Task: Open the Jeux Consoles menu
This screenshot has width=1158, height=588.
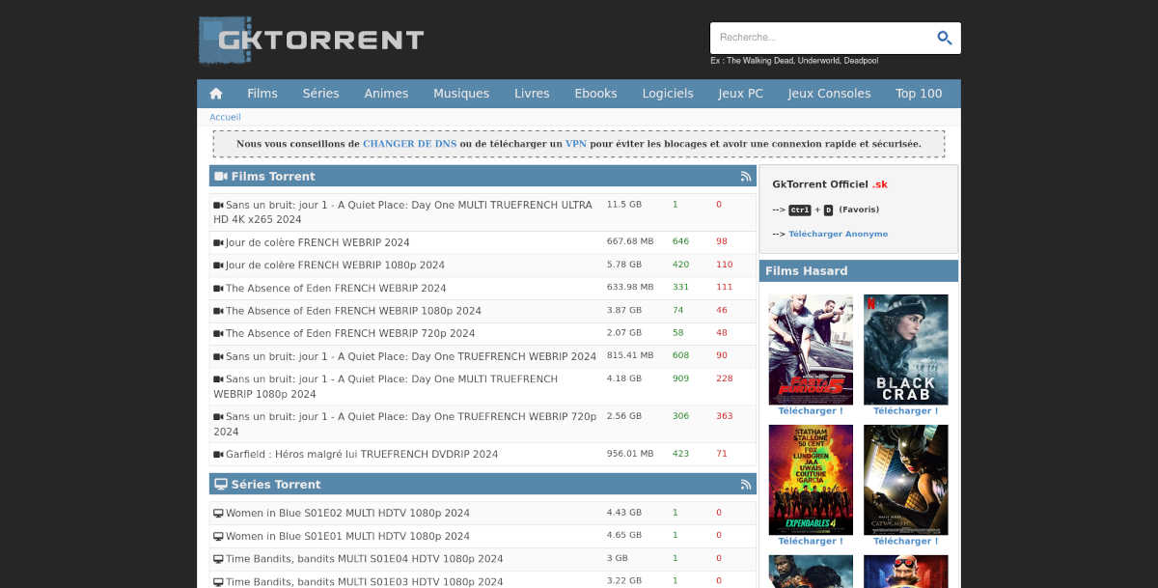Action: 829,94
